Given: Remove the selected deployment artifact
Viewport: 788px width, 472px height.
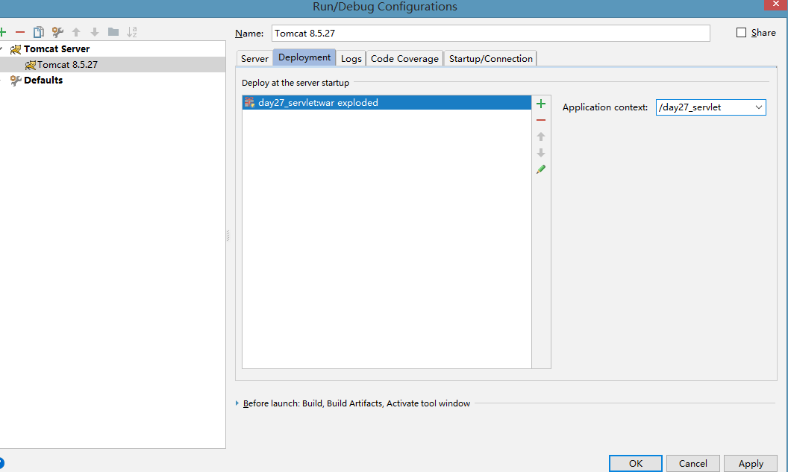Looking at the screenshot, I should (x=541, y=120).
